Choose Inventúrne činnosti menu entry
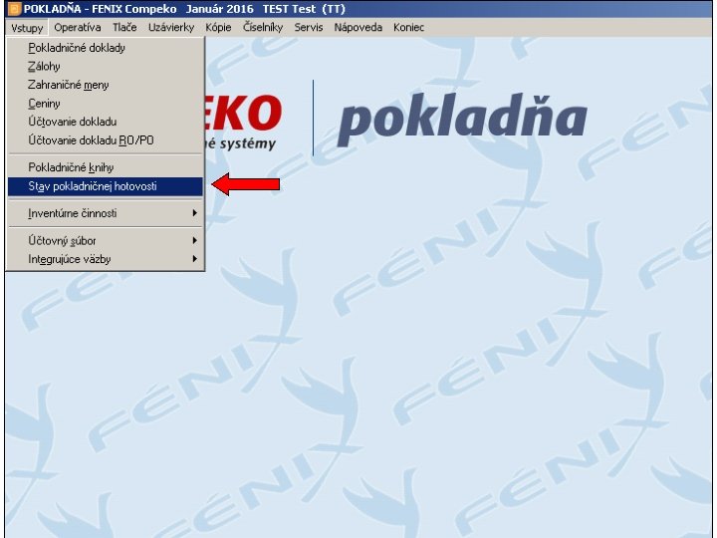This screenshot has width=717, height=538. coord(106,213)
